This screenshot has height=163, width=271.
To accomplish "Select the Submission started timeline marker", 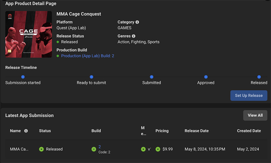I will (x=23, y=77).
